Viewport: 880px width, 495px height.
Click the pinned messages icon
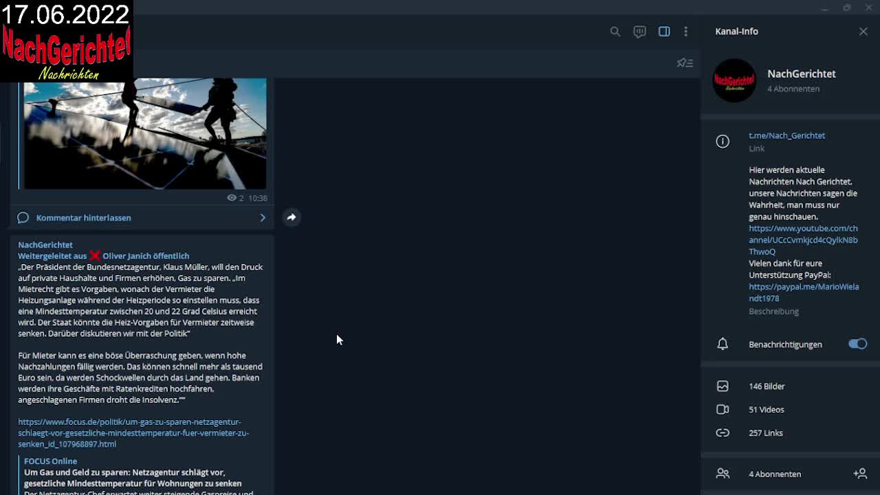(685, 63)
